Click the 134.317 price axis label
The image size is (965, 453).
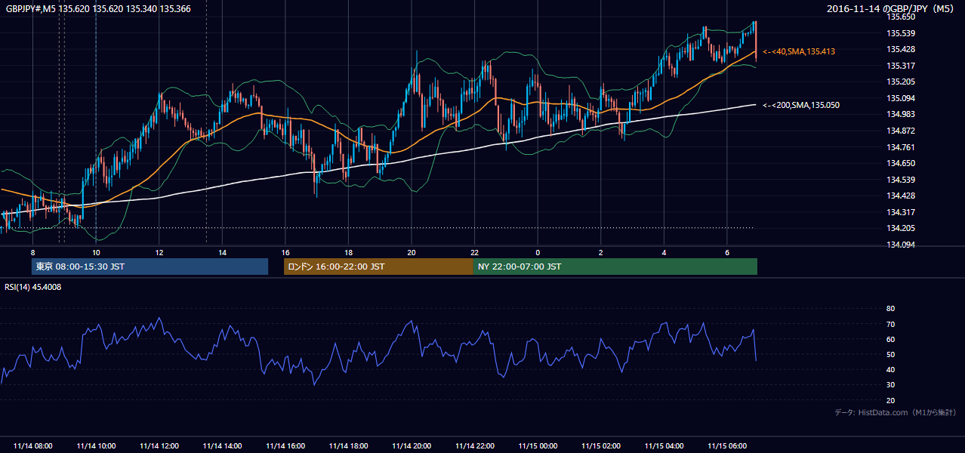click(x=900, y=212)
